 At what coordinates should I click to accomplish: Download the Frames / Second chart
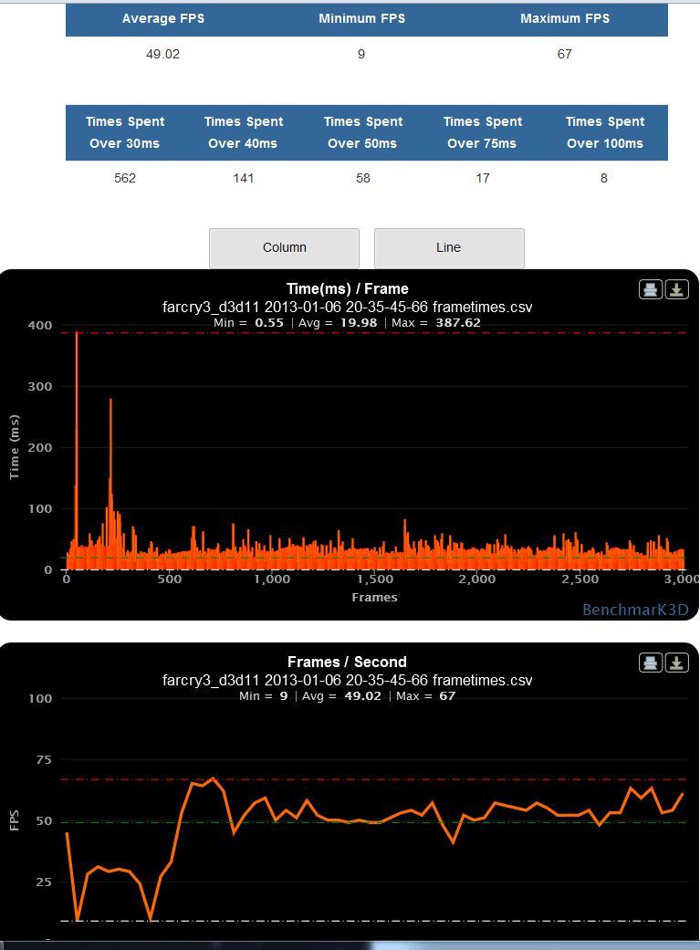point(676,663)
